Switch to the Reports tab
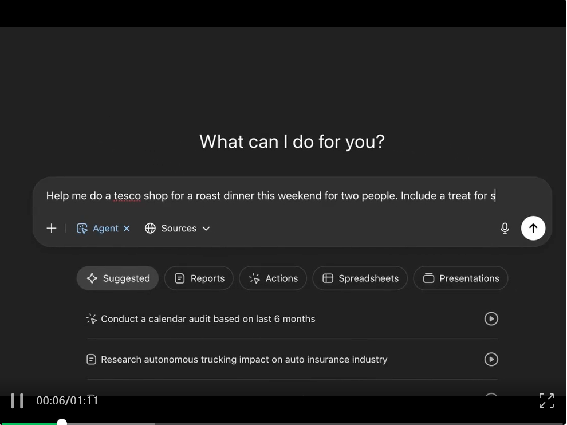The height and width of the screenshot is (425, 567). [199, 278]
